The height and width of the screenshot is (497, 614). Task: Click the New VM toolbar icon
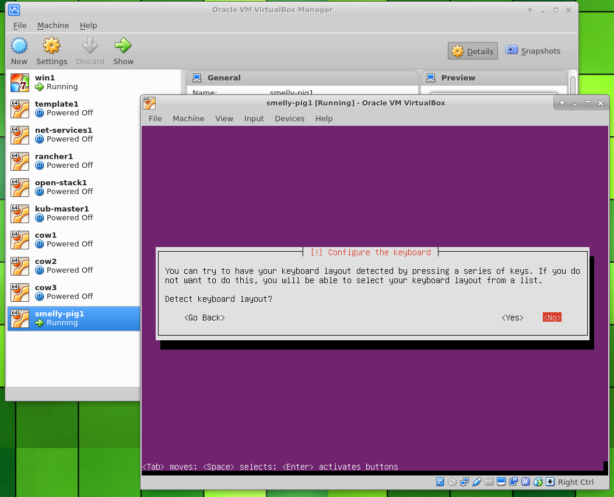pos(19,46)
